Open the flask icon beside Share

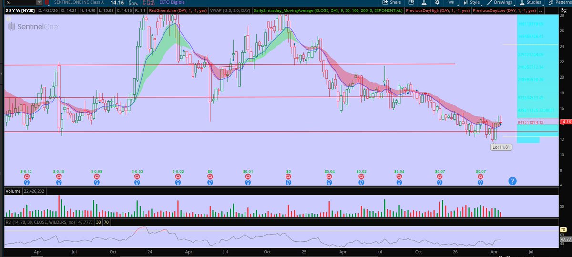pos(424,2)
